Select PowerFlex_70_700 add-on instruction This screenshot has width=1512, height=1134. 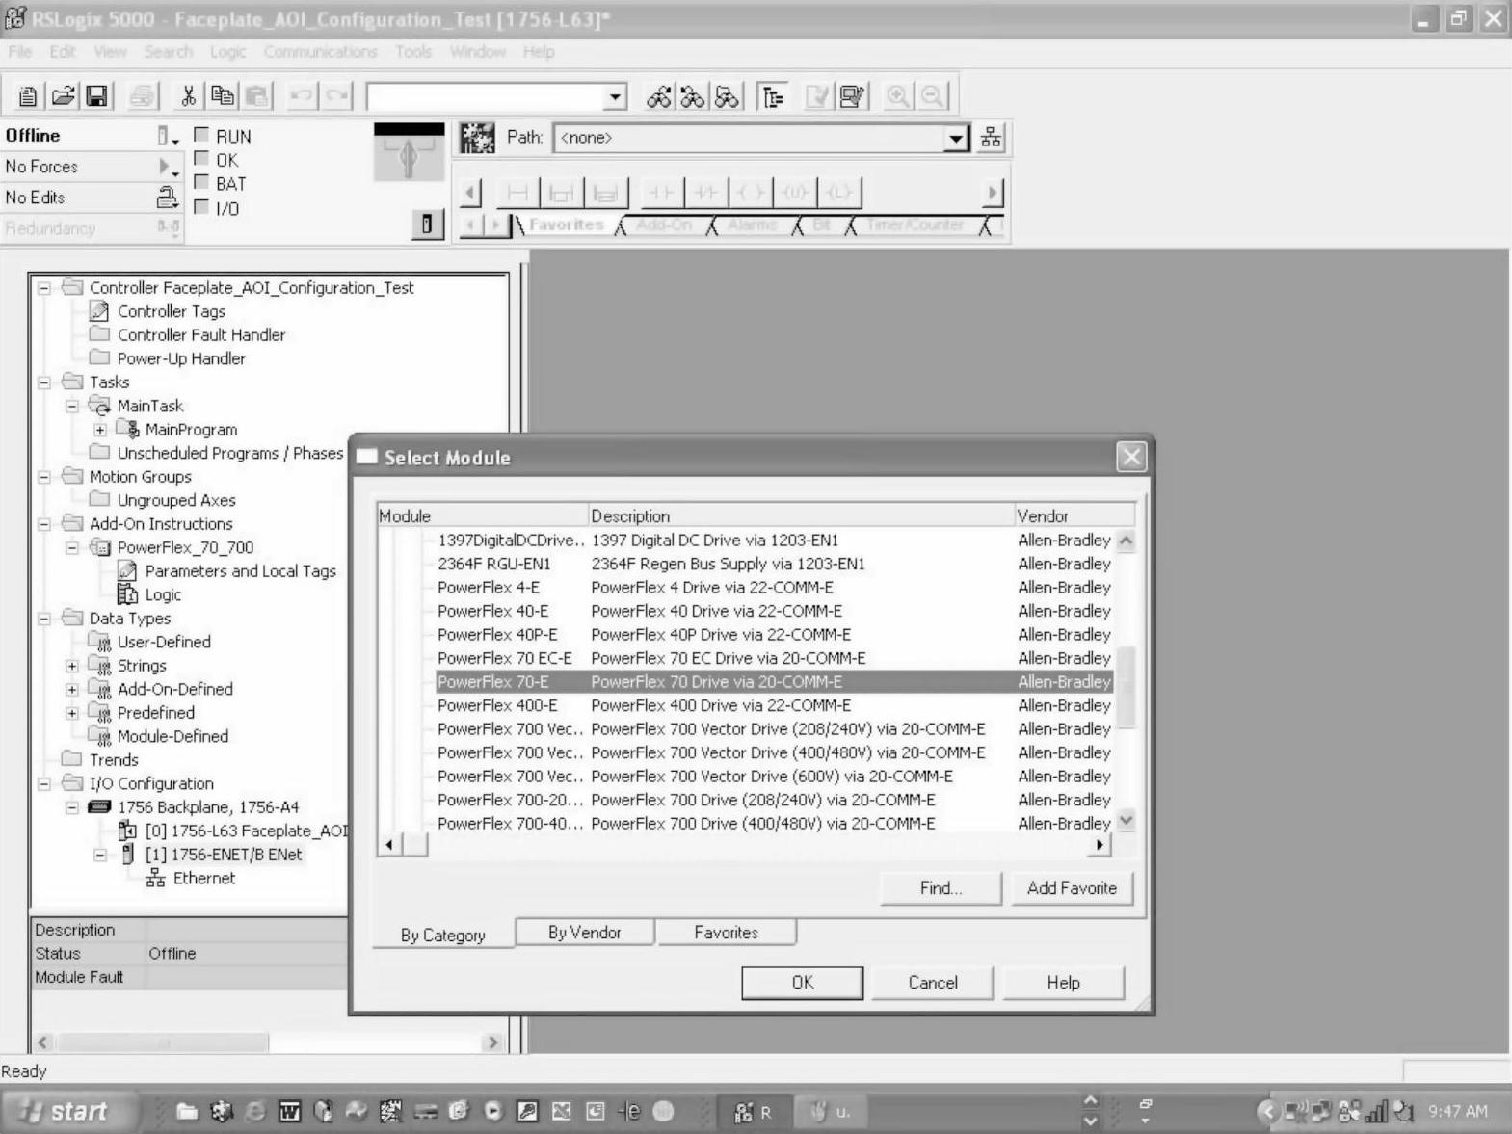pos(185,547)
